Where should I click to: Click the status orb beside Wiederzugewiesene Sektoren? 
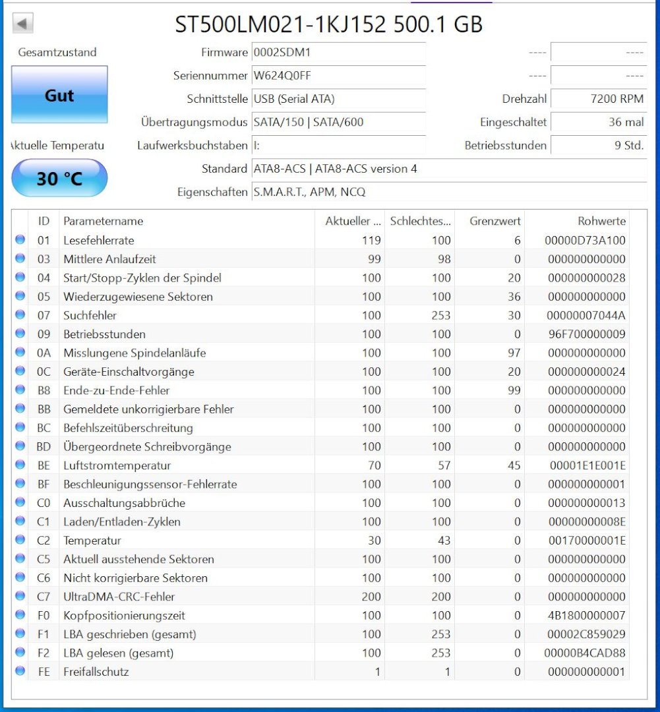tap(20, 296)
